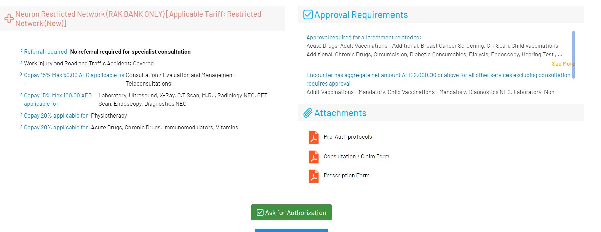601x232 pixels.
Task: Open the Pre-Auth protocols attachment
Action: 347,137
